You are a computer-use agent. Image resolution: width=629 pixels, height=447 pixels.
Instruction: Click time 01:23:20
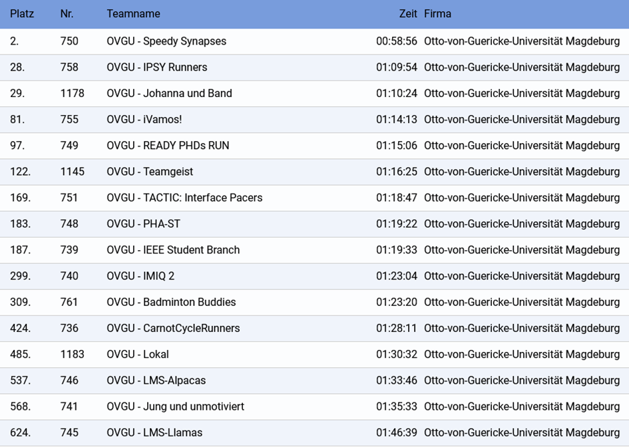click(397, 302)
